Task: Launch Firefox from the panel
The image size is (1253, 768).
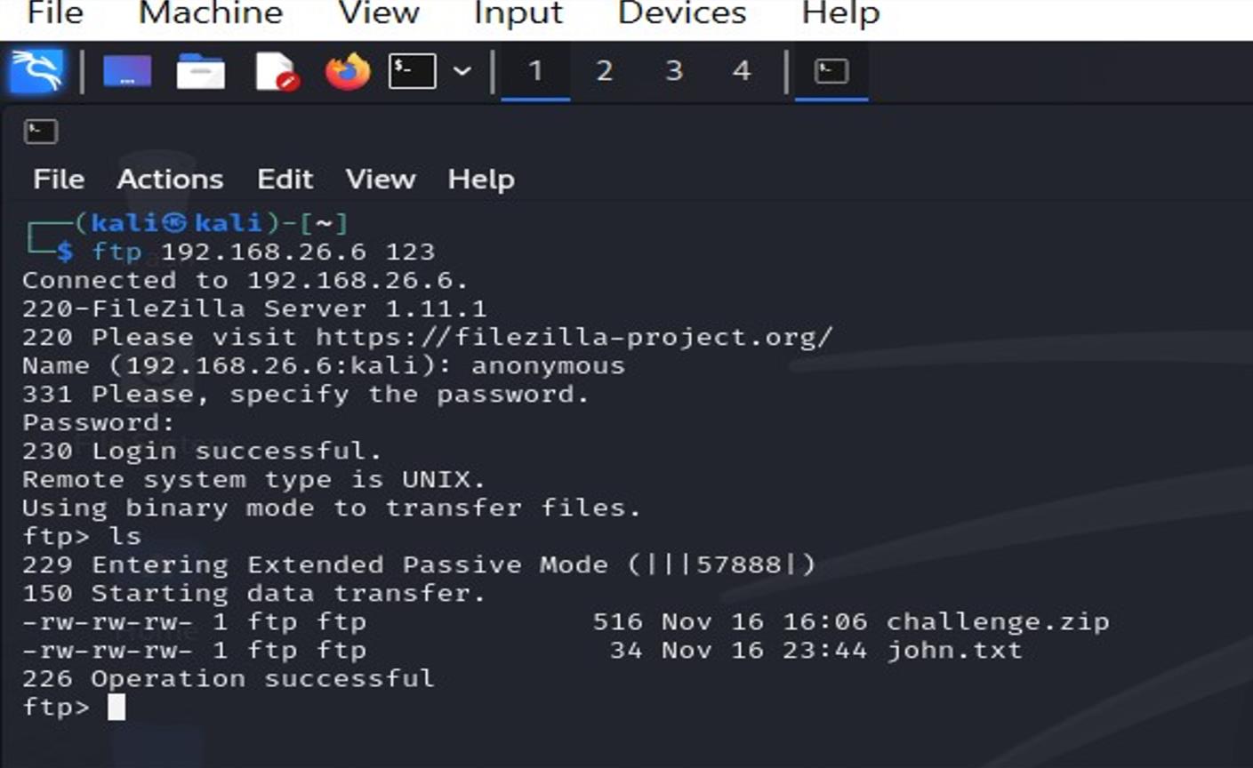Action: point(347,71)
